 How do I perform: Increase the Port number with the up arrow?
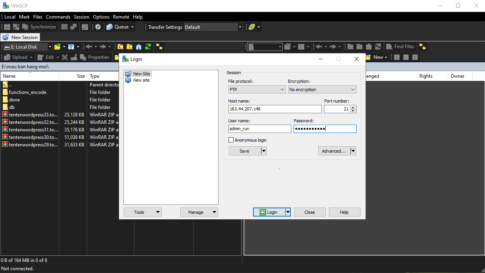353,107
